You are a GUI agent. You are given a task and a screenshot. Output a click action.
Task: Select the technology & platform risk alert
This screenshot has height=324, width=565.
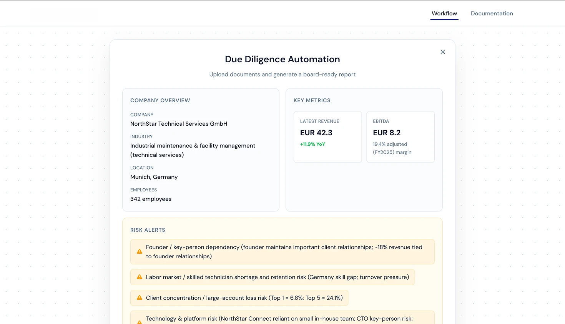click(x=282, y=318)
